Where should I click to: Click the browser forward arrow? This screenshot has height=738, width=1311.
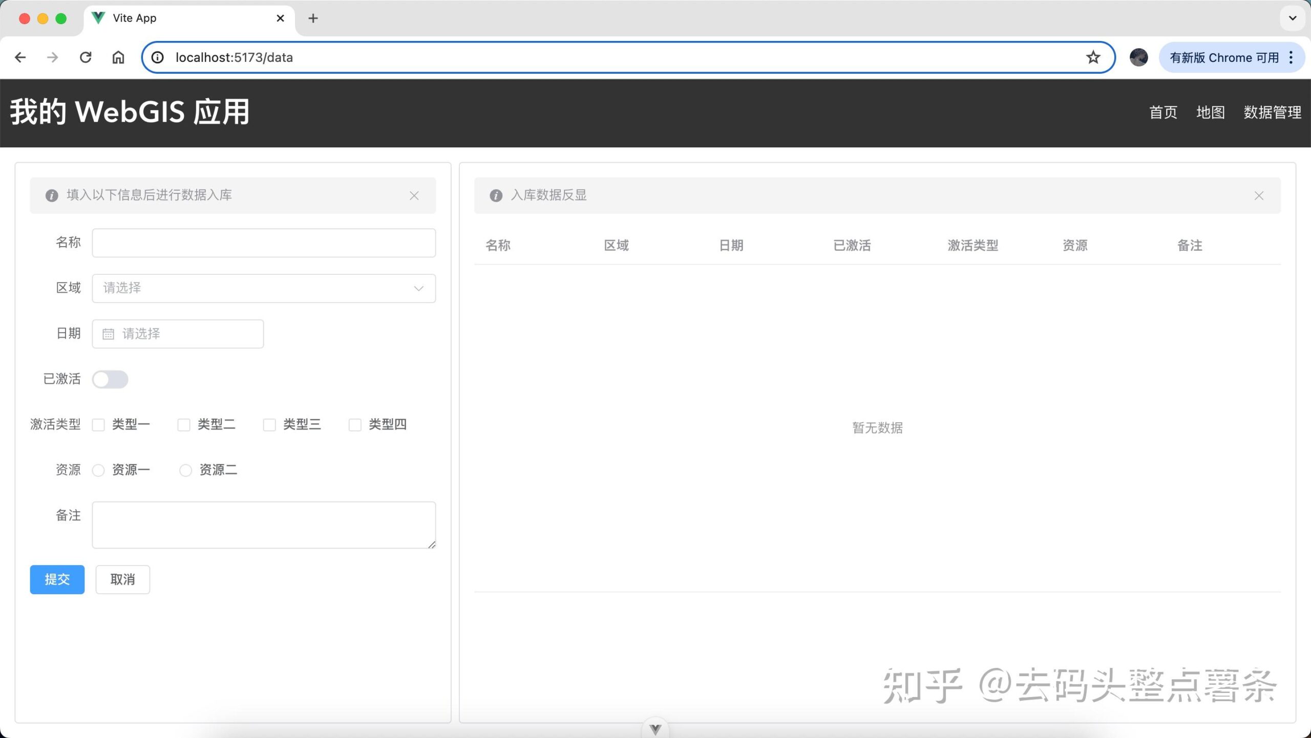tap(52, 57)
